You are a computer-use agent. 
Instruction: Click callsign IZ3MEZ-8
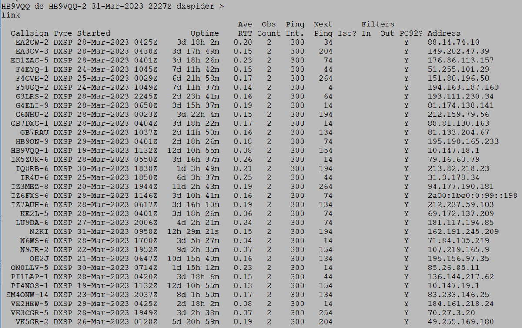pyautogui.click(x=30, y=187)
